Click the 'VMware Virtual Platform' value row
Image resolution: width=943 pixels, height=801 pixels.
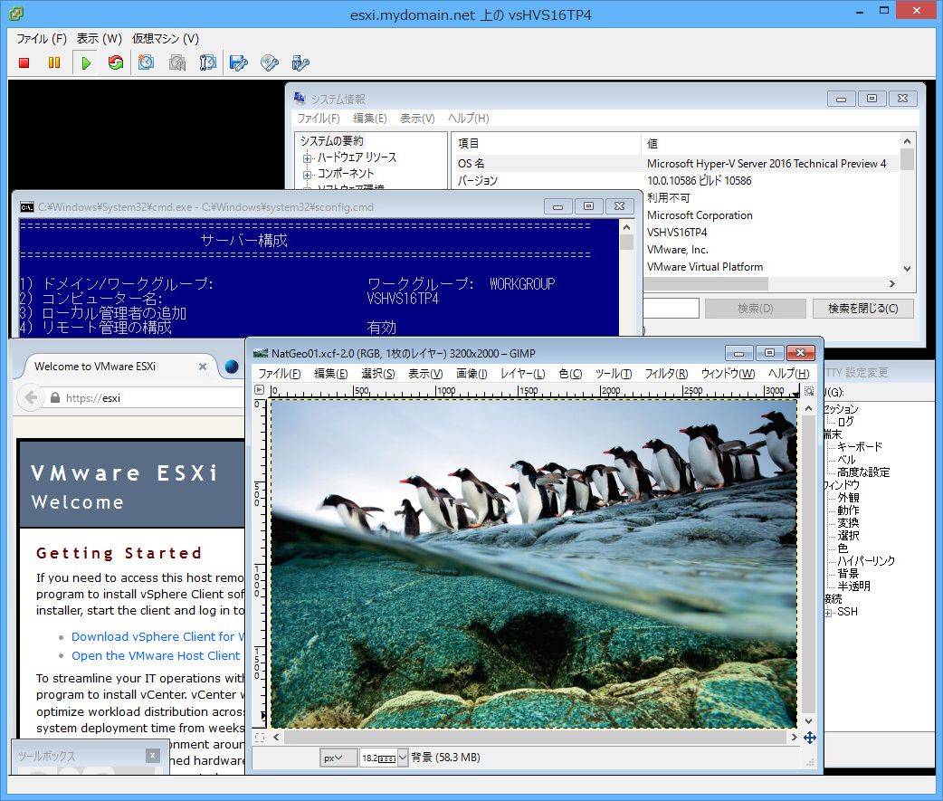click(705, 267)
